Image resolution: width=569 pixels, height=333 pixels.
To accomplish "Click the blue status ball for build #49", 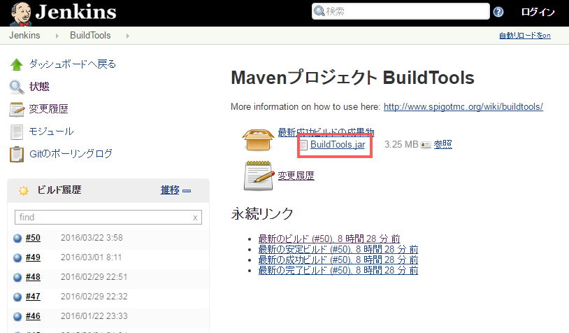I will (x=17, y=258).
